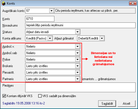
Task: Click the Konts number field 6710
Action: [x=40, y=19]
